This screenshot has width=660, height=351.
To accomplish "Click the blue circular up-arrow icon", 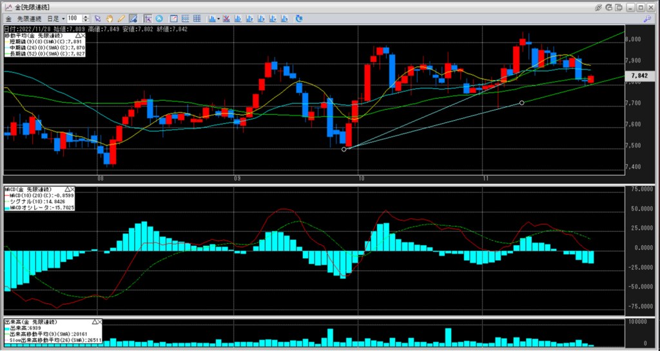I will tap(159, 19).
